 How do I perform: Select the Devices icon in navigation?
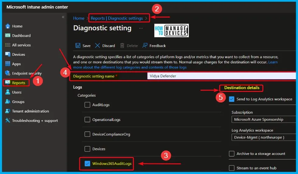pyautogui.click(x=8, y=55)
